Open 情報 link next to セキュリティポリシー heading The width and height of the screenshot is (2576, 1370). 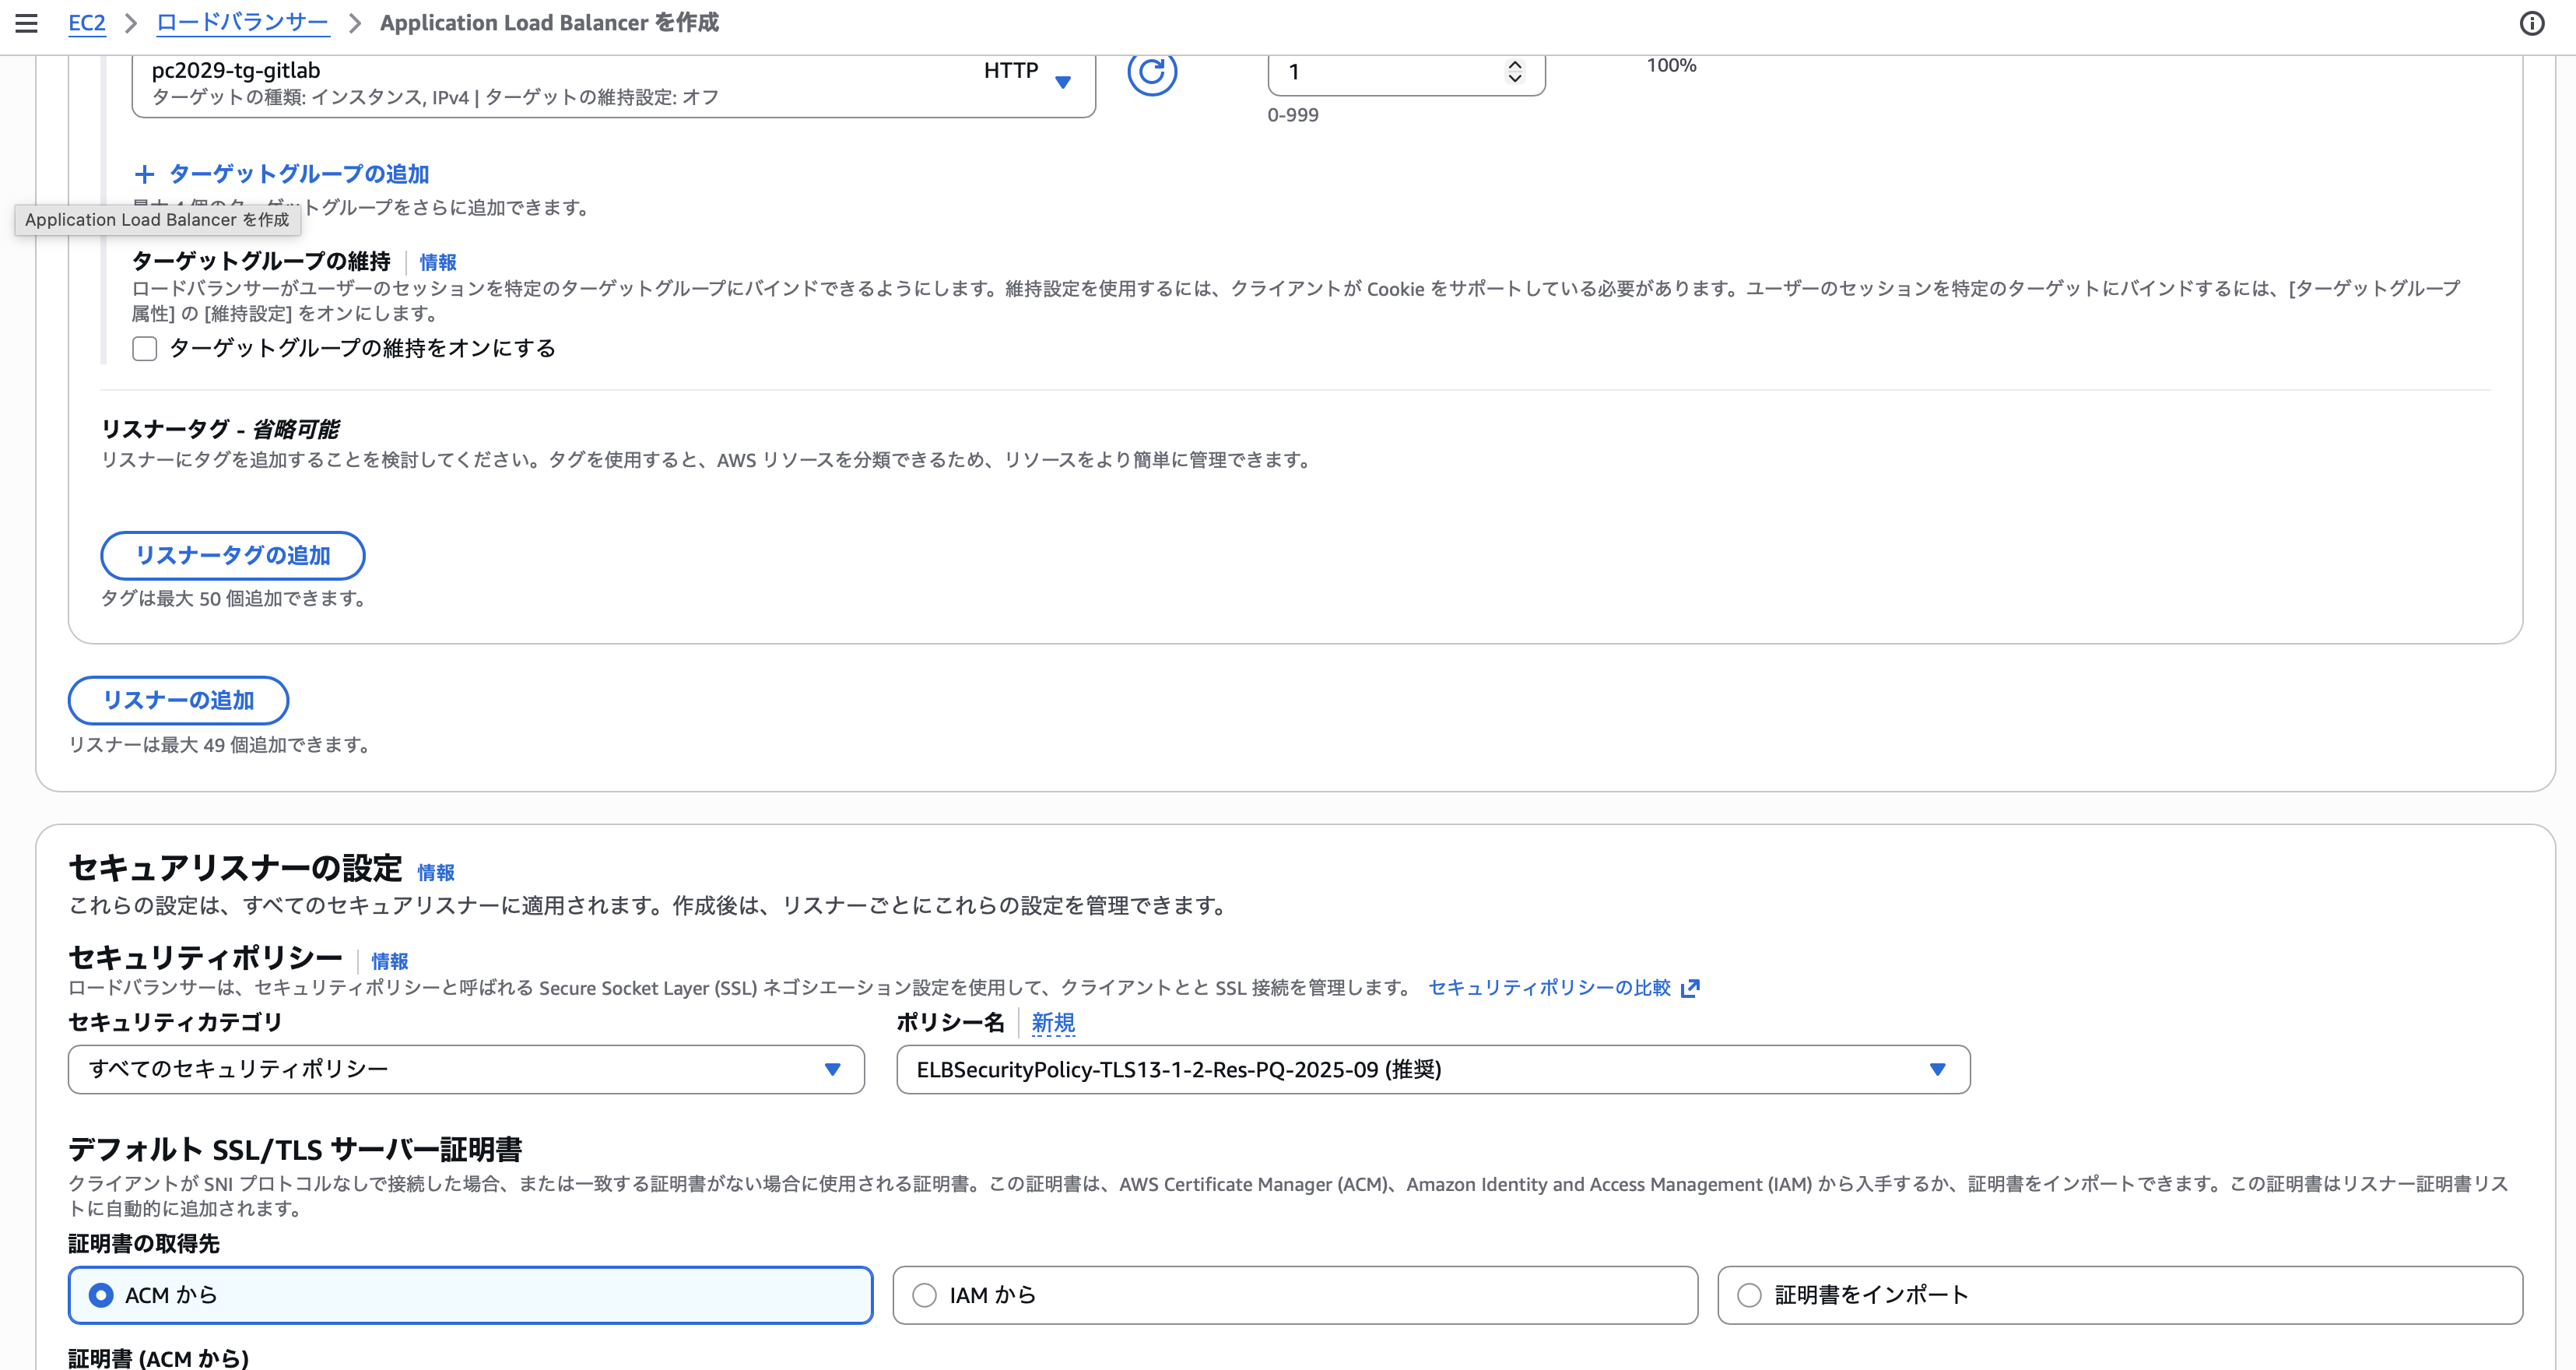[x=389, y=961]
